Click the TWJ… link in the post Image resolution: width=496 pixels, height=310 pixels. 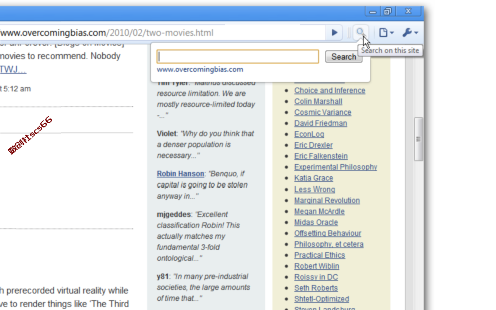pyautogui.click(x=13, y=70)
